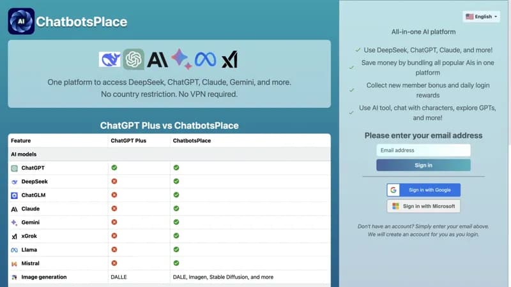
Task: Click the Meta infinity logo in banner
Action: pyautogui.click(x=205, y=59)
